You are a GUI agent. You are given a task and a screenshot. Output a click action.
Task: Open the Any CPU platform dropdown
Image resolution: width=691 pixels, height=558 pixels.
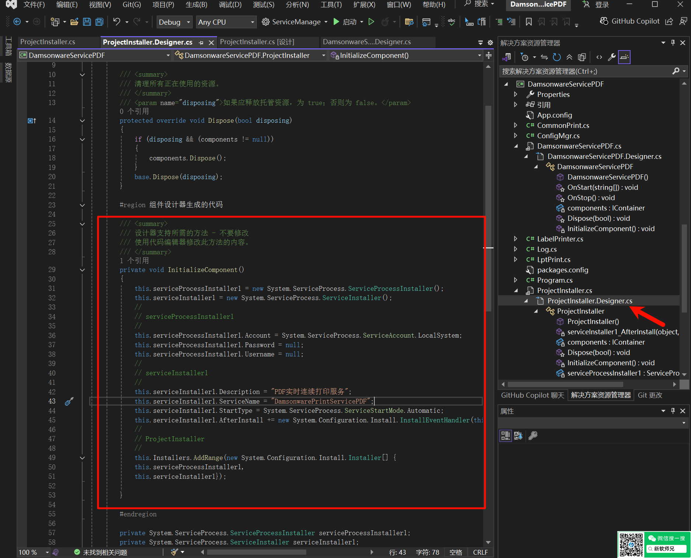(226, 22)
